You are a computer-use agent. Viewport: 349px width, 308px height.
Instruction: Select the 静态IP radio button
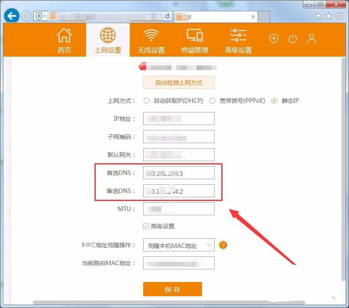click(x=274, y=101)
